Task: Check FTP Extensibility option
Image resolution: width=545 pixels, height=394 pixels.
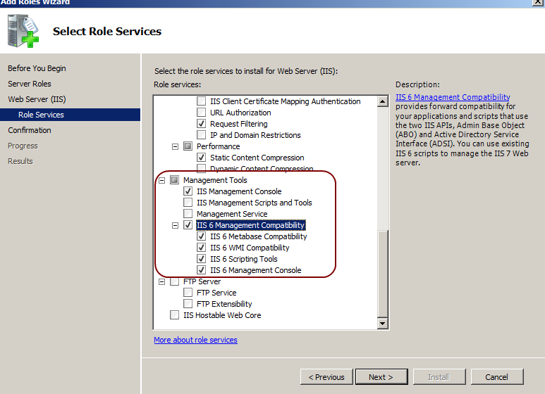Action: point(188,304)
